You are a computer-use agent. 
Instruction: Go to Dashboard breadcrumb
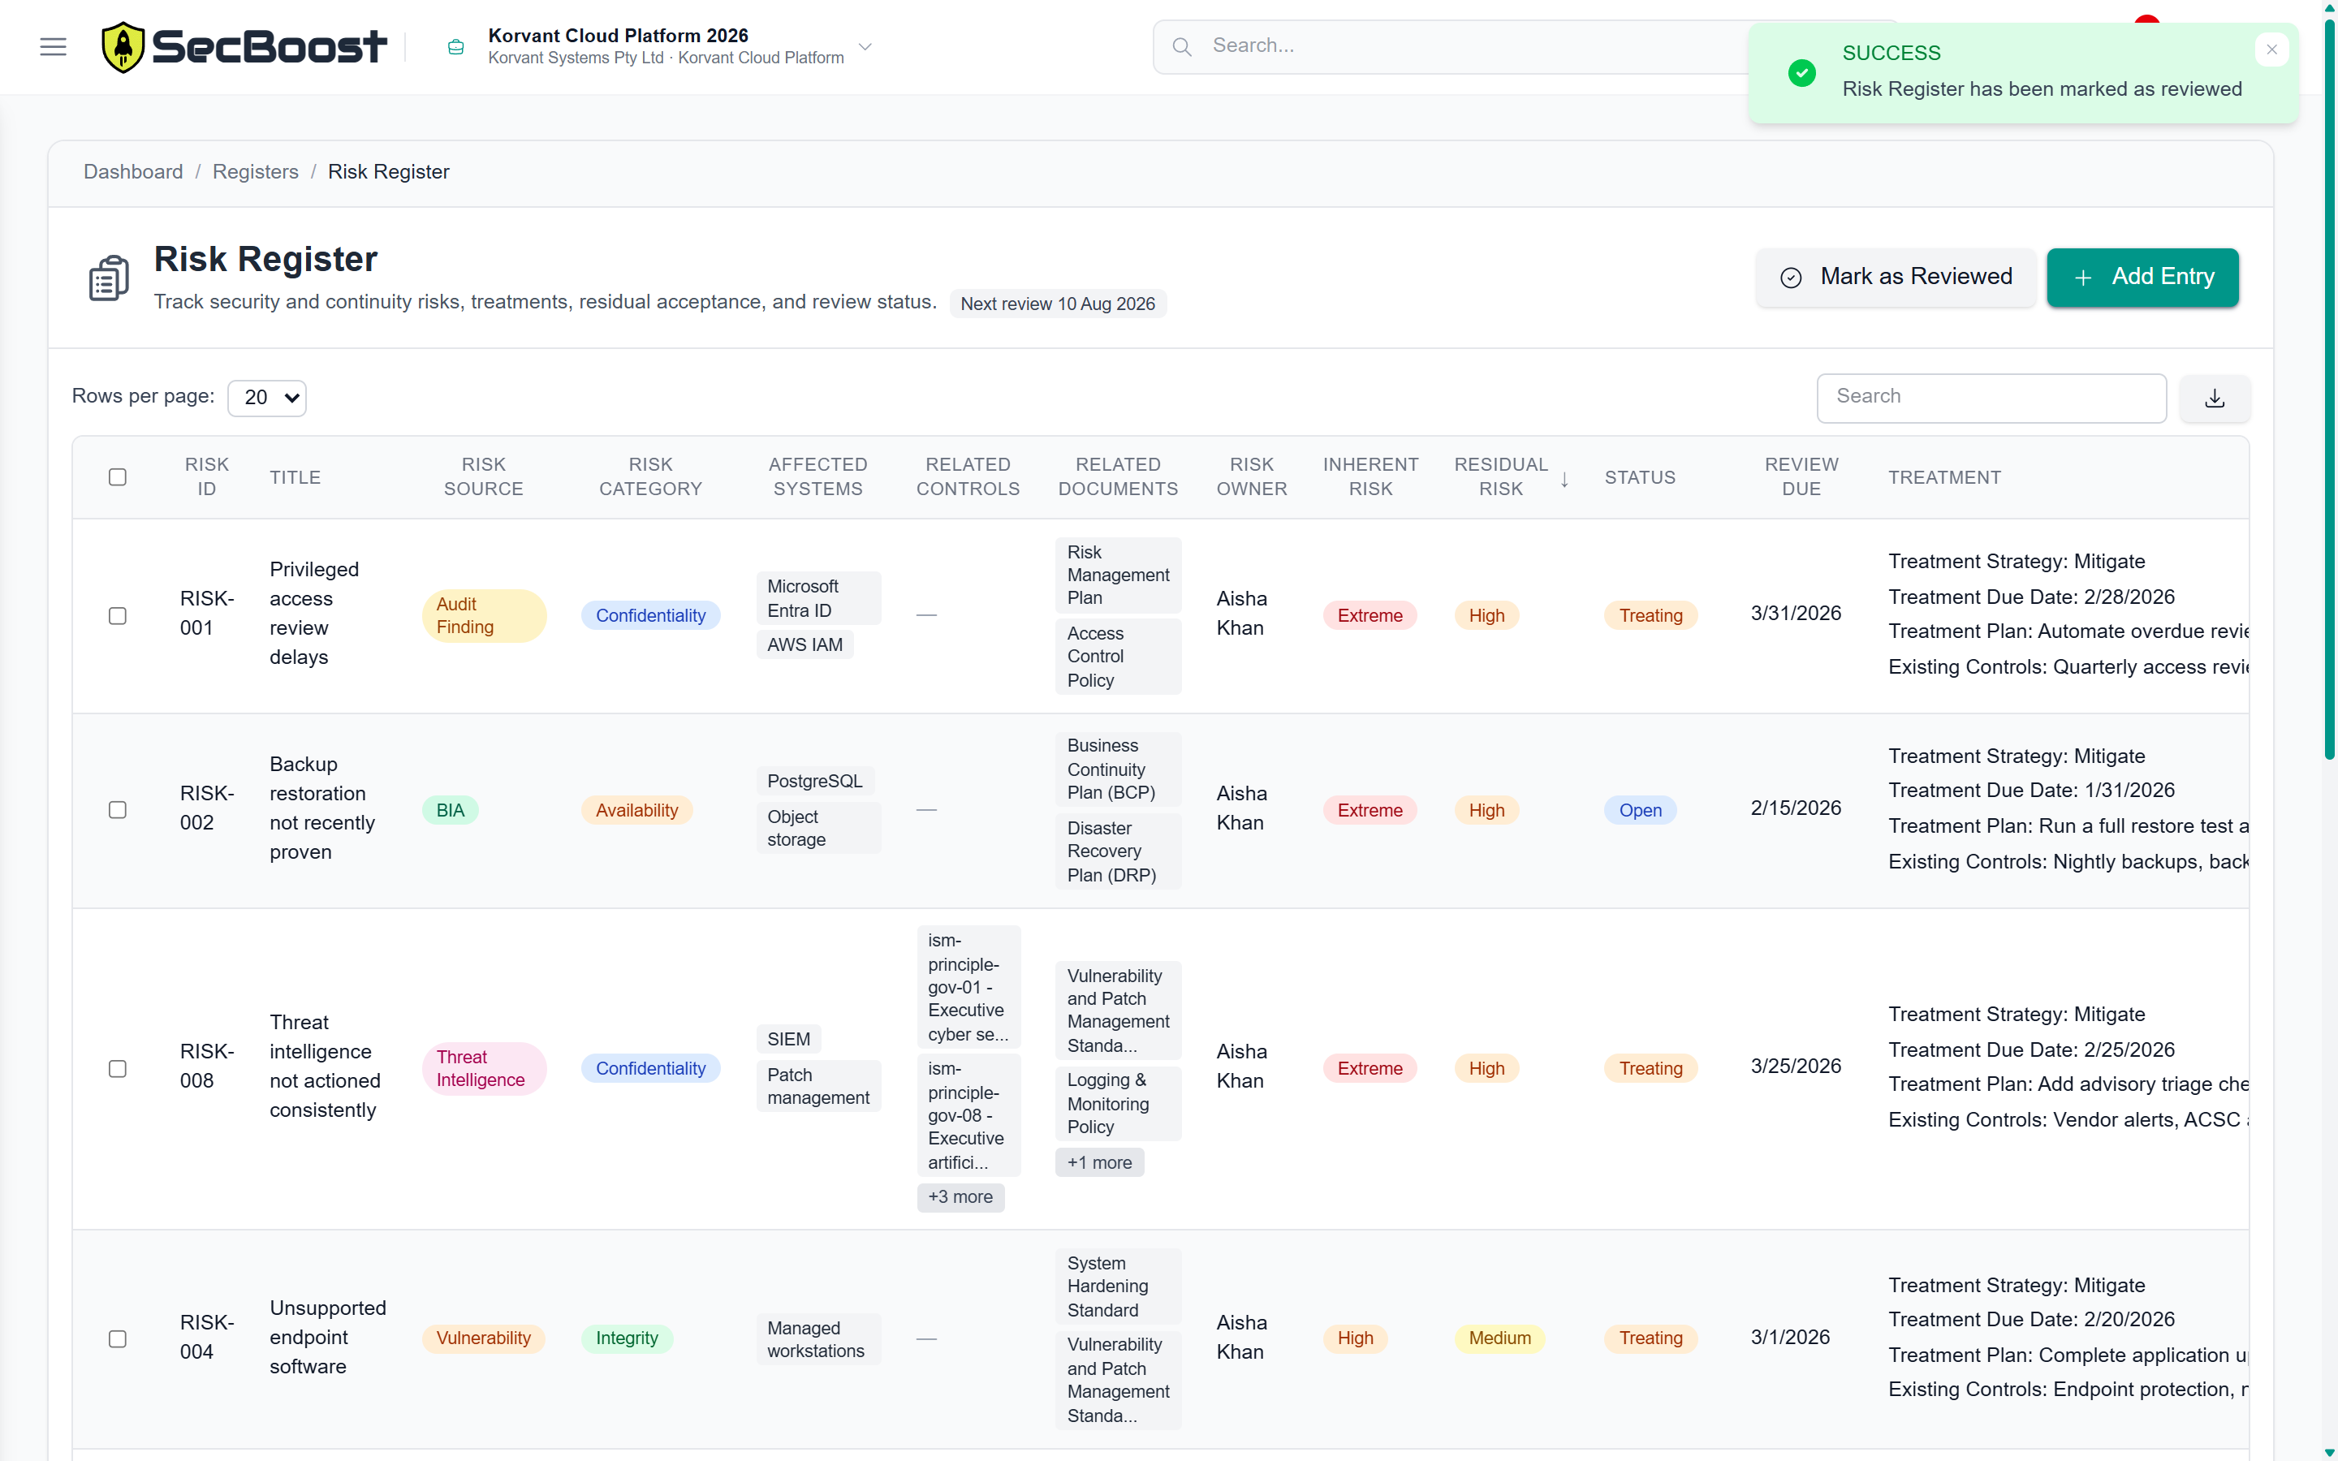pos(133,172)
